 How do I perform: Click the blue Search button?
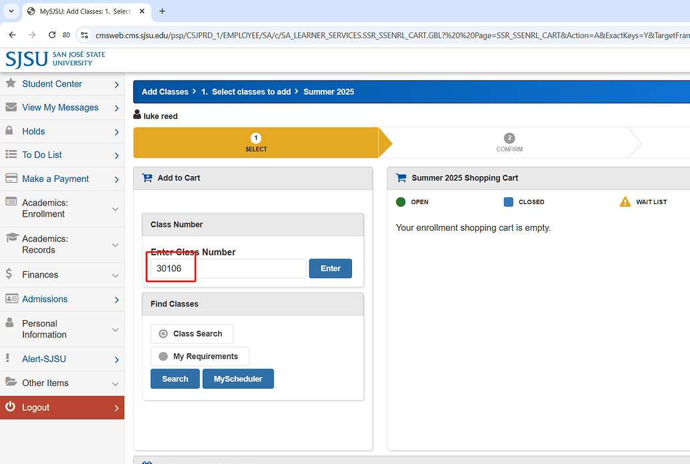click(175, 379)
